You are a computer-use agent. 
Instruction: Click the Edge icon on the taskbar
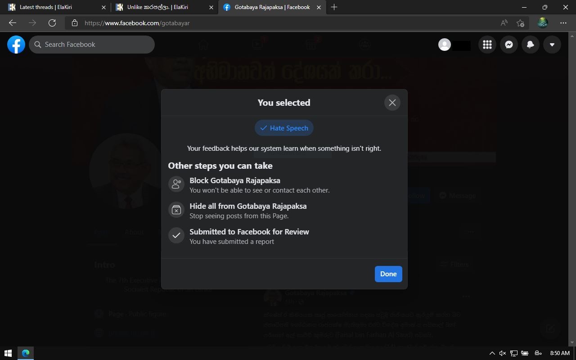tap(26, 353)
